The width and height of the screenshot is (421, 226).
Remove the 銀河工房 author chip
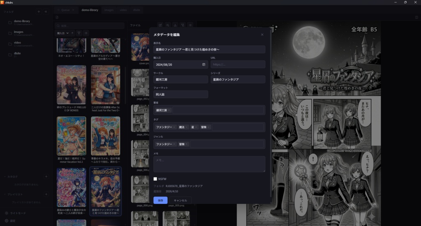(x=169, y=110)
